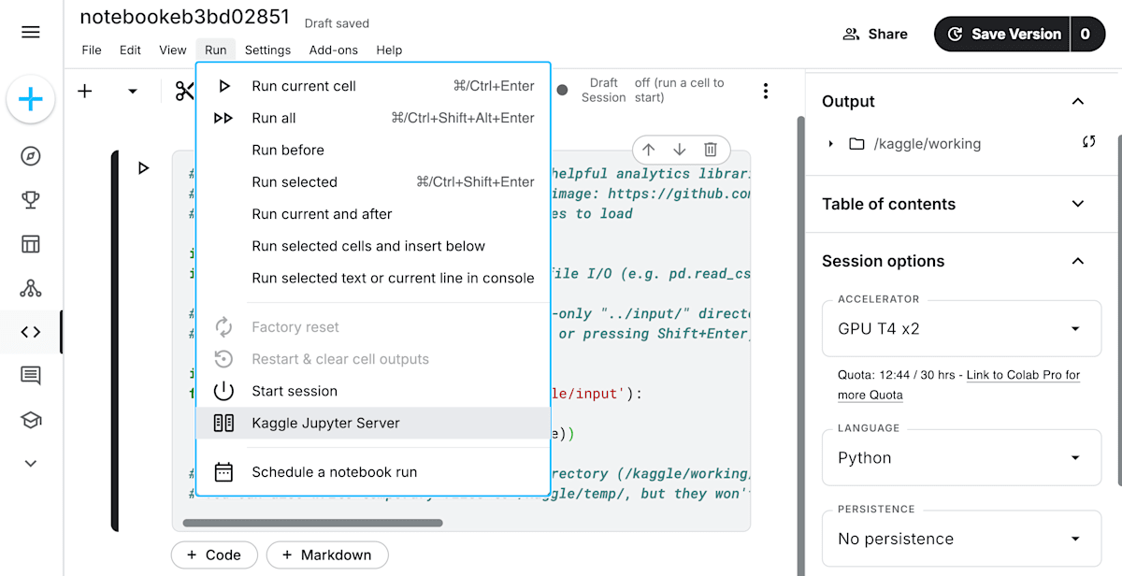
Task: Select Kaggle Jupyter Server entry
Action: pos(373,423)
